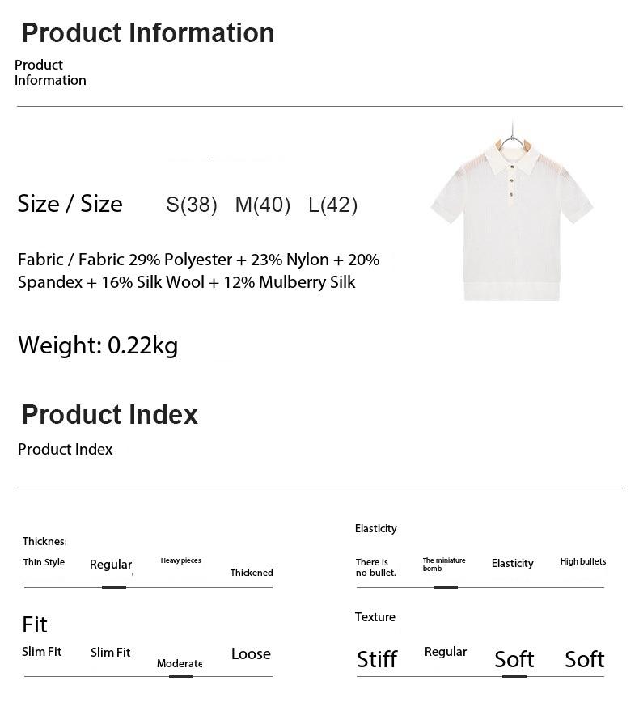This screenshot has width=639, height=702.
Task: Select Regular on the thickness scale
Action: coord(111,565)
